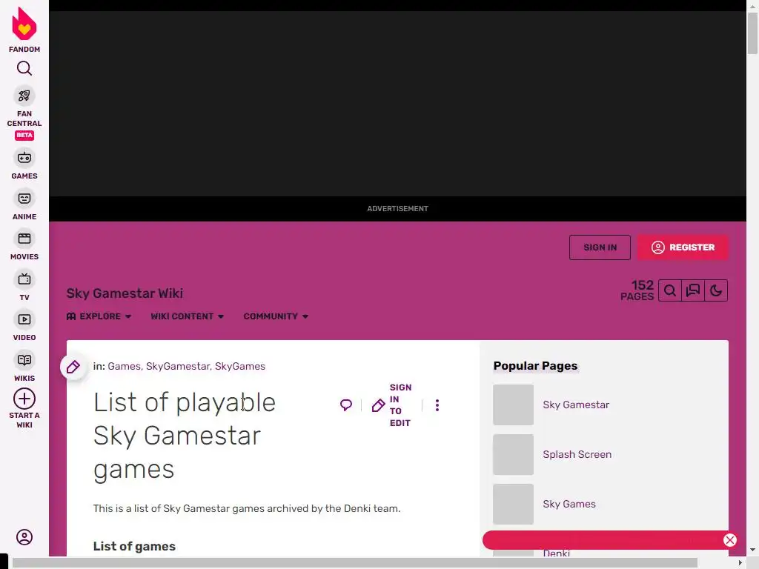Open the Games category link
The height and width of the screenshot is (569, 759).
click(x=124, y=366)
